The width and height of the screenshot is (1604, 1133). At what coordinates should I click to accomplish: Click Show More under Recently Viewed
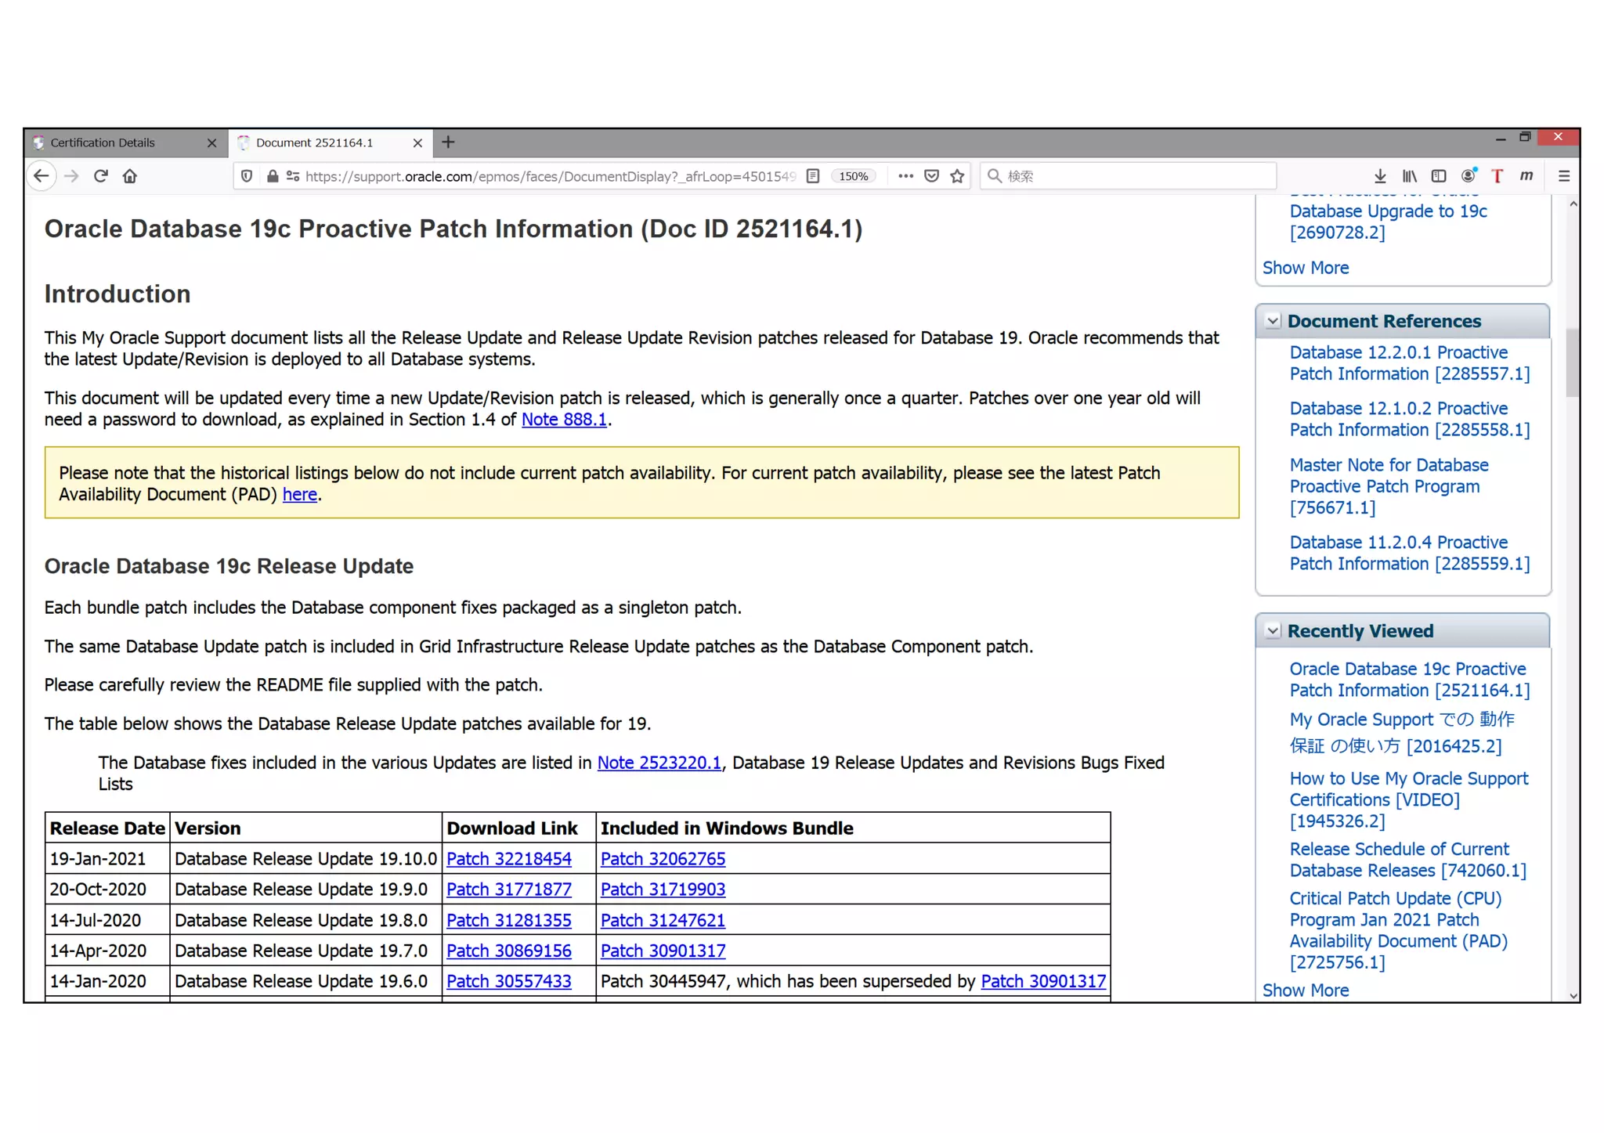click(x=1305, y=990)
